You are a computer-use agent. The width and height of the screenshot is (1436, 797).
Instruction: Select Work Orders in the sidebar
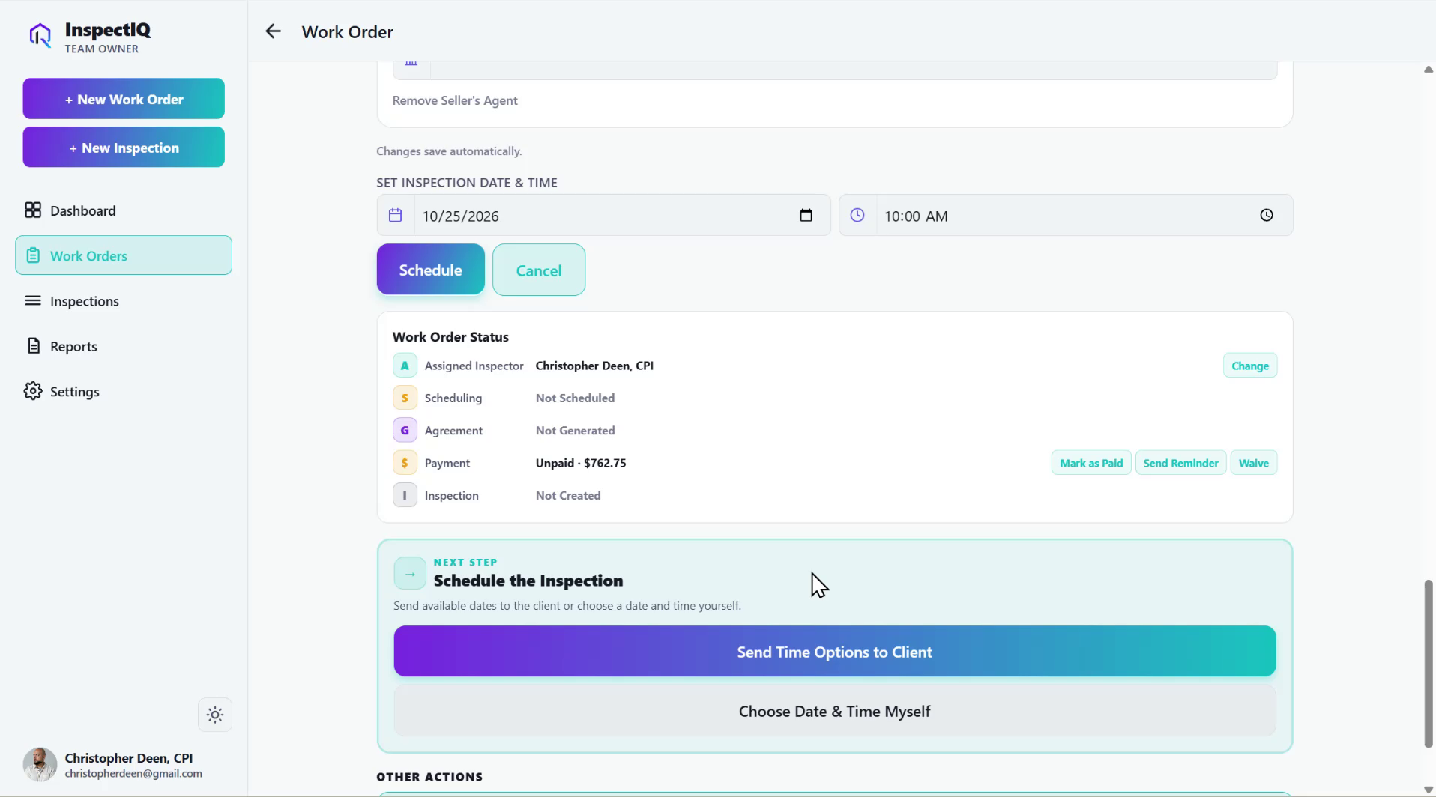pos(124,255)
